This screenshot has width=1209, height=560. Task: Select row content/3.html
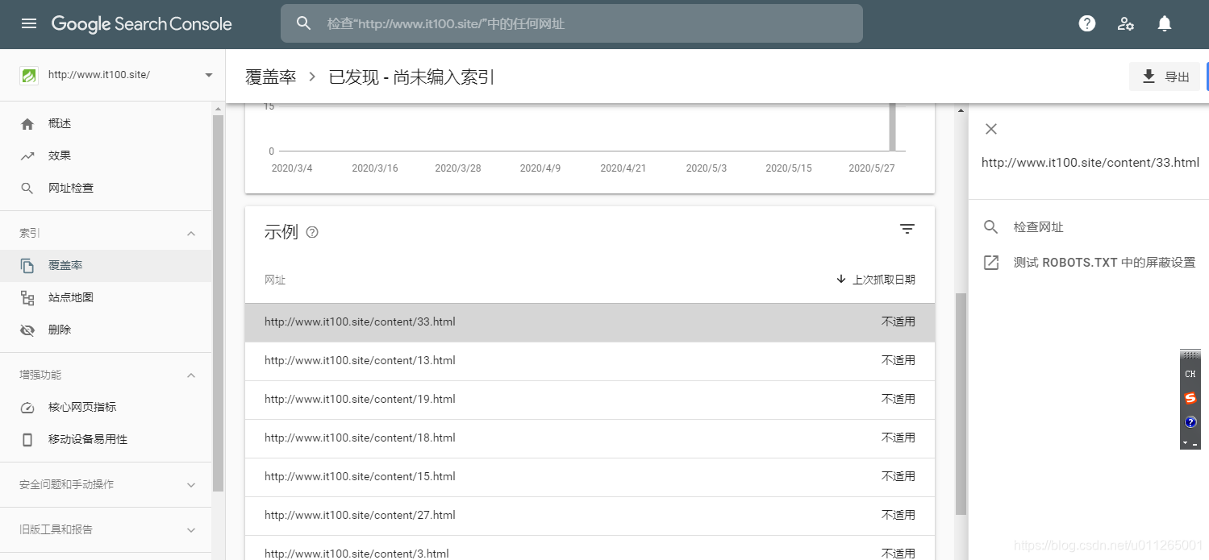[590, 549]
